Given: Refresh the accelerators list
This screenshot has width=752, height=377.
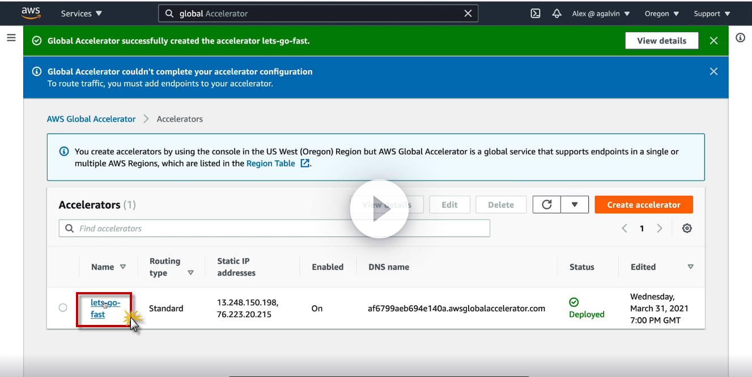Looking at the screenshot, I should click(x=547, y=205).
